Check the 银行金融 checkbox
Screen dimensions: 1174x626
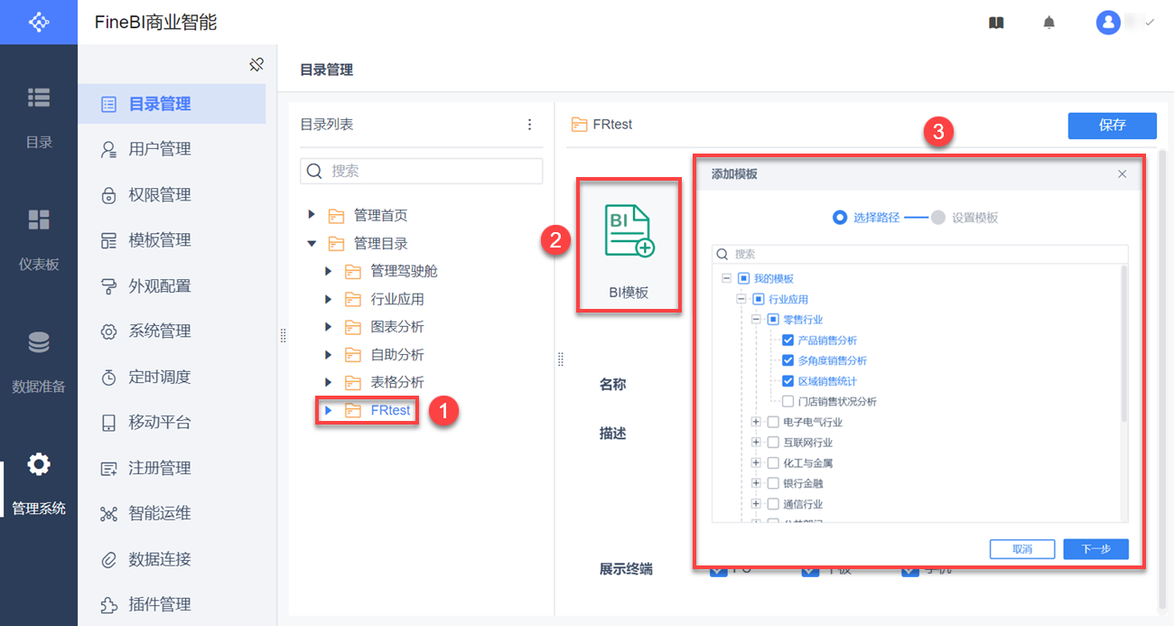(x=772, y=483)
